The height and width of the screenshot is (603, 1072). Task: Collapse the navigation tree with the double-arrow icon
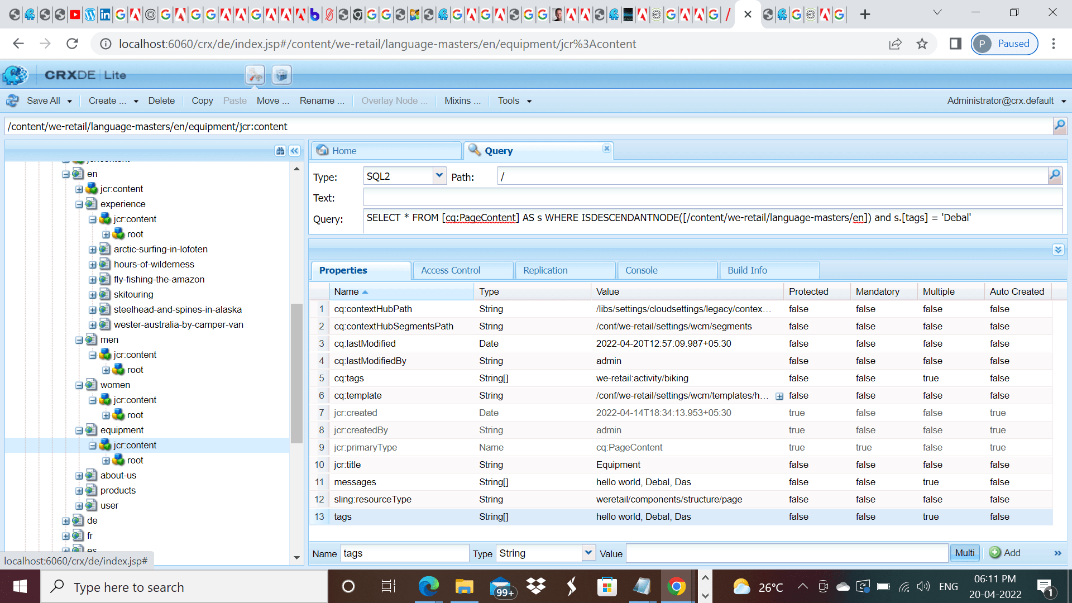pos(294,151)
